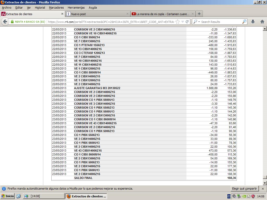
Task: Open a new tab with plus button
Action: (x=199, y=14)
